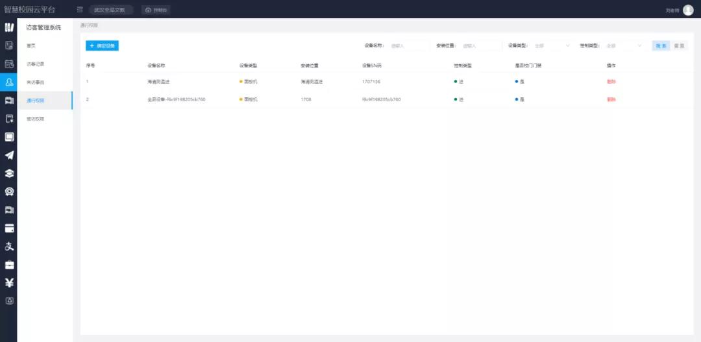Click the 访客管理系统 sidebar heading
This screenshot has width=701, height=342.
point(43,28)
